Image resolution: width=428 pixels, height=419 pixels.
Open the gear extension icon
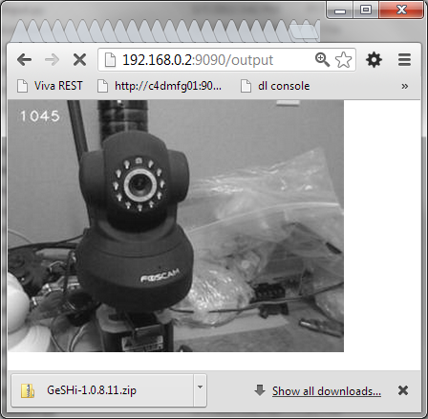374,59
